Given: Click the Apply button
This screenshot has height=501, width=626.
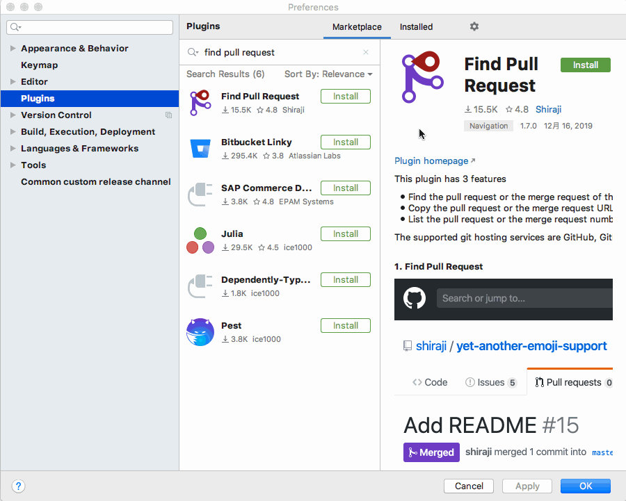Looking at the screenshot, I should tap(527, 486).
